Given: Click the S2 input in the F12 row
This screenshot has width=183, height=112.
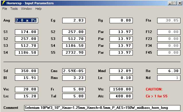Looking at the screenshot, I should point(74,32).
